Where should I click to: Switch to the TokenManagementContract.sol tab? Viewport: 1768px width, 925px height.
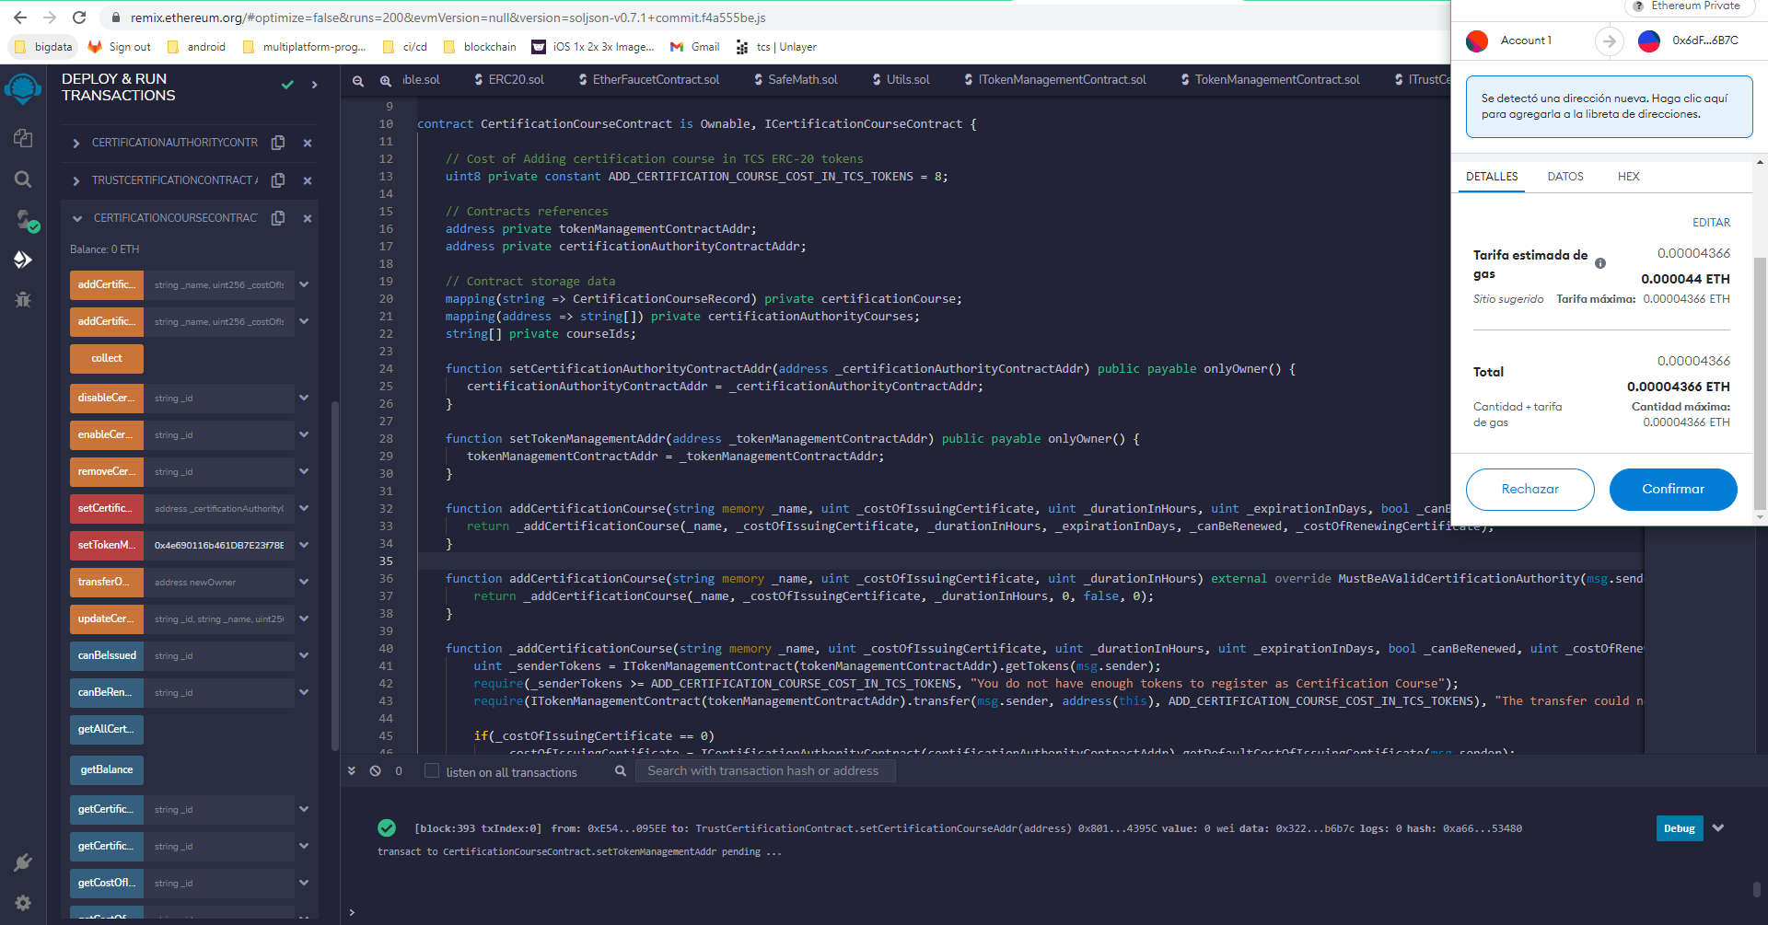[1270, 80]
